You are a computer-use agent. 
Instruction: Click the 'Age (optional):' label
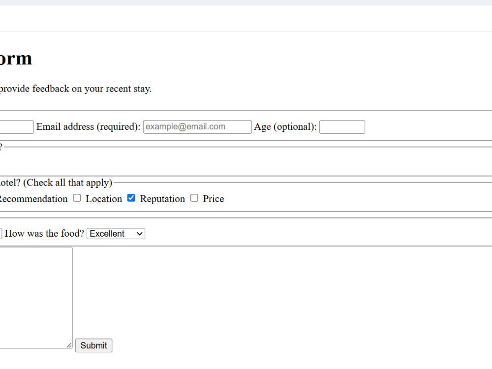coord(285,127)
